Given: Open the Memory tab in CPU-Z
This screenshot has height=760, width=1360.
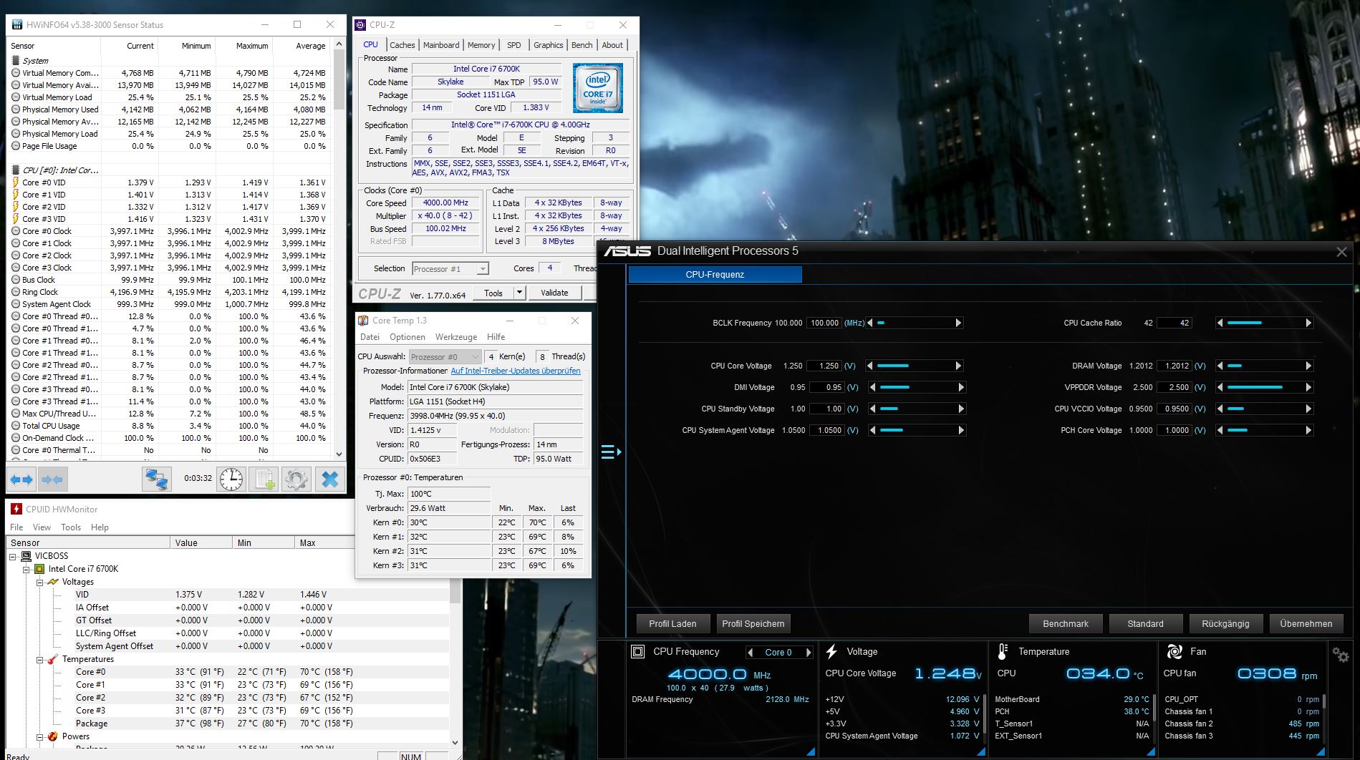Looking at the screenshot, I should click(x=481, y=45).
